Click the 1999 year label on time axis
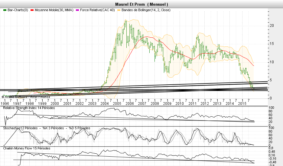The height and width of the screenshot is (166, 283). pyautogui.click(x=42, y=103)
